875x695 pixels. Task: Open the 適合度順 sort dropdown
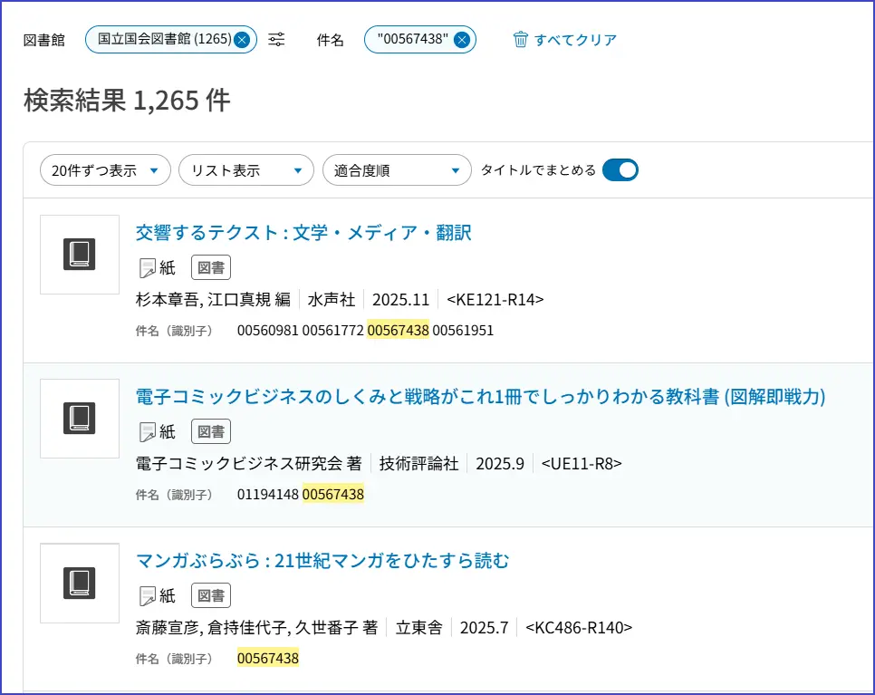coord(397,170)
